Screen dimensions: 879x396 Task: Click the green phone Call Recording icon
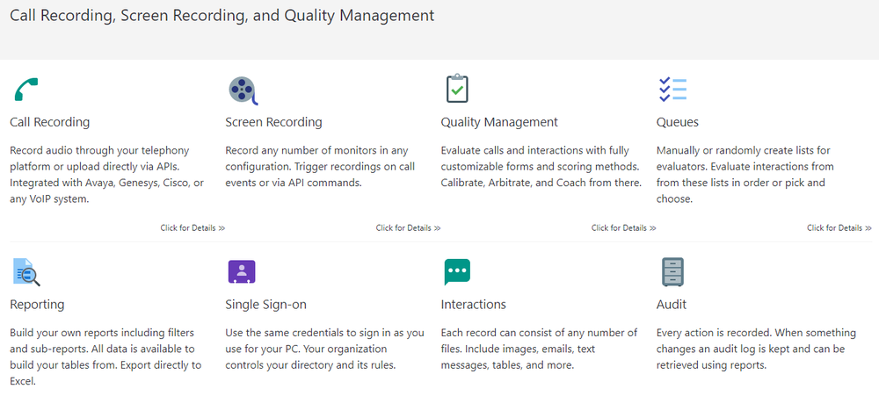25,89
